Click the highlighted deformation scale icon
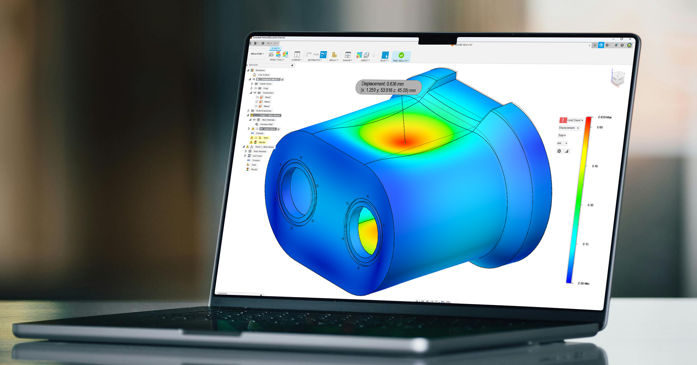The image size is (697, 365). point(323,55)
